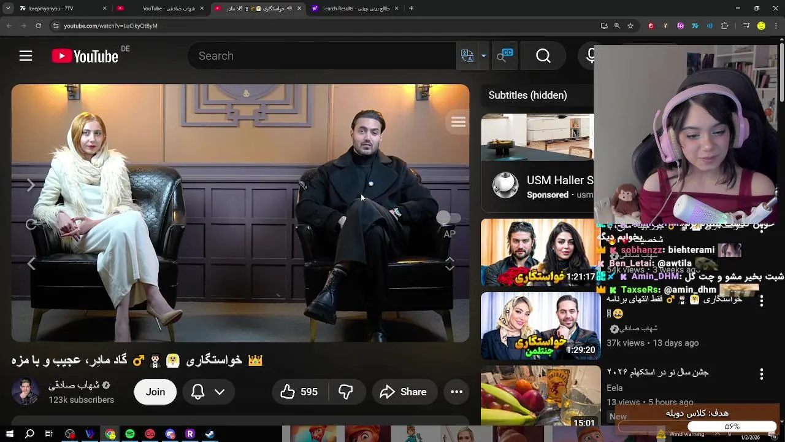Image resolution: width=785 pixels, height=442 pixels.
Task: Click the YouTube search magnifier button
Action: coord(543,56)
